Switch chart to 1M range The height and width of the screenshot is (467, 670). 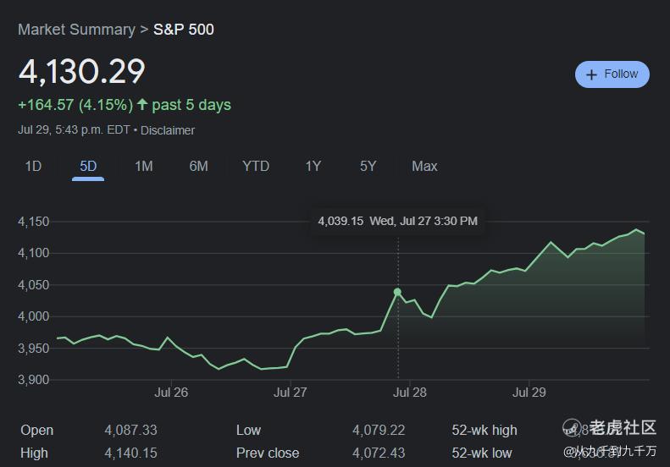(x=144, y=166)
